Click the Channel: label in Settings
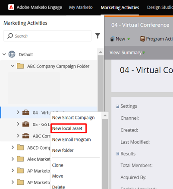 tap(129, 118)
